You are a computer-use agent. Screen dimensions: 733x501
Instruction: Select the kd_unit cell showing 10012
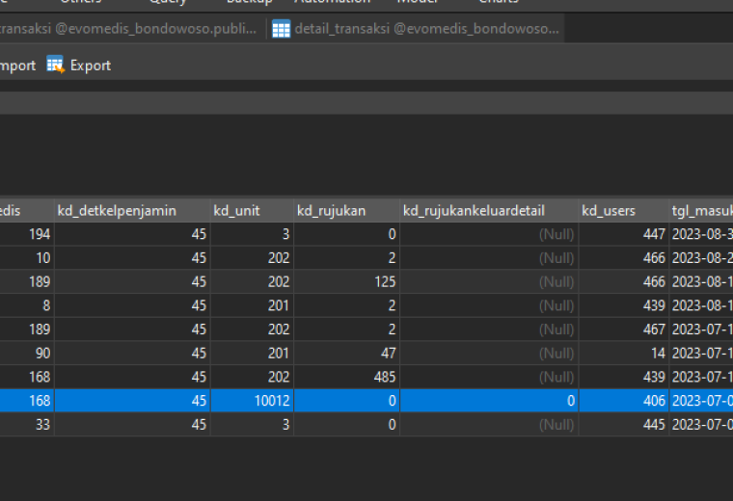point(252,401)
